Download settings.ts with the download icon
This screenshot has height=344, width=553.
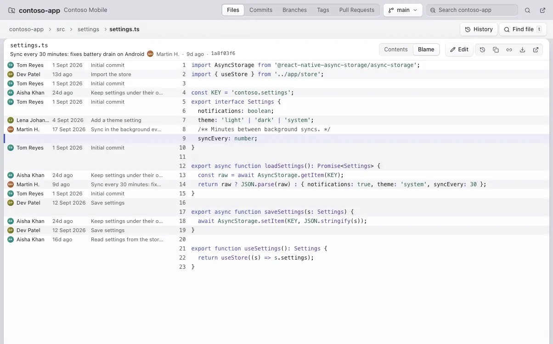522,50
